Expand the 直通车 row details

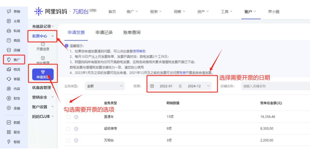point(76,117)
